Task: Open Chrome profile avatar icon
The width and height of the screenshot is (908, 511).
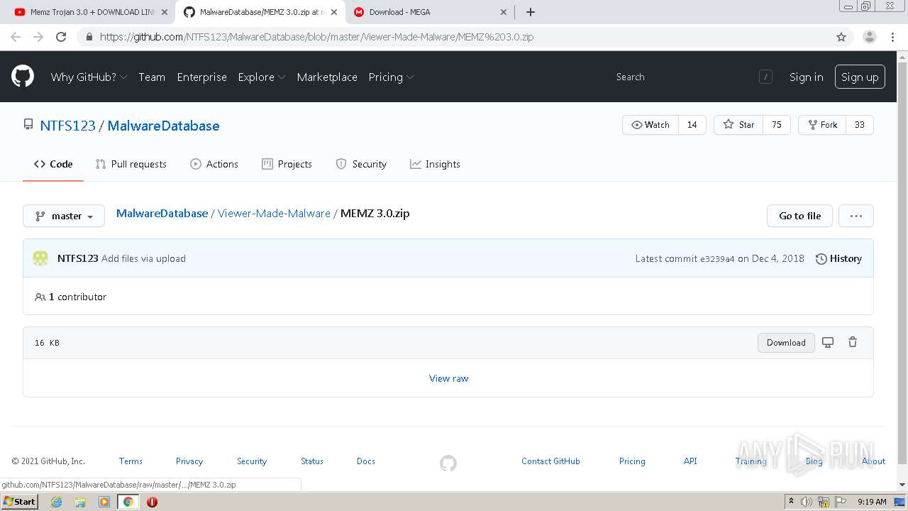Action: point(869,37)
